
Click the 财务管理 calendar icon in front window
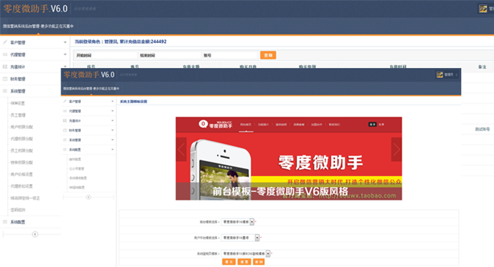point(65,130)
